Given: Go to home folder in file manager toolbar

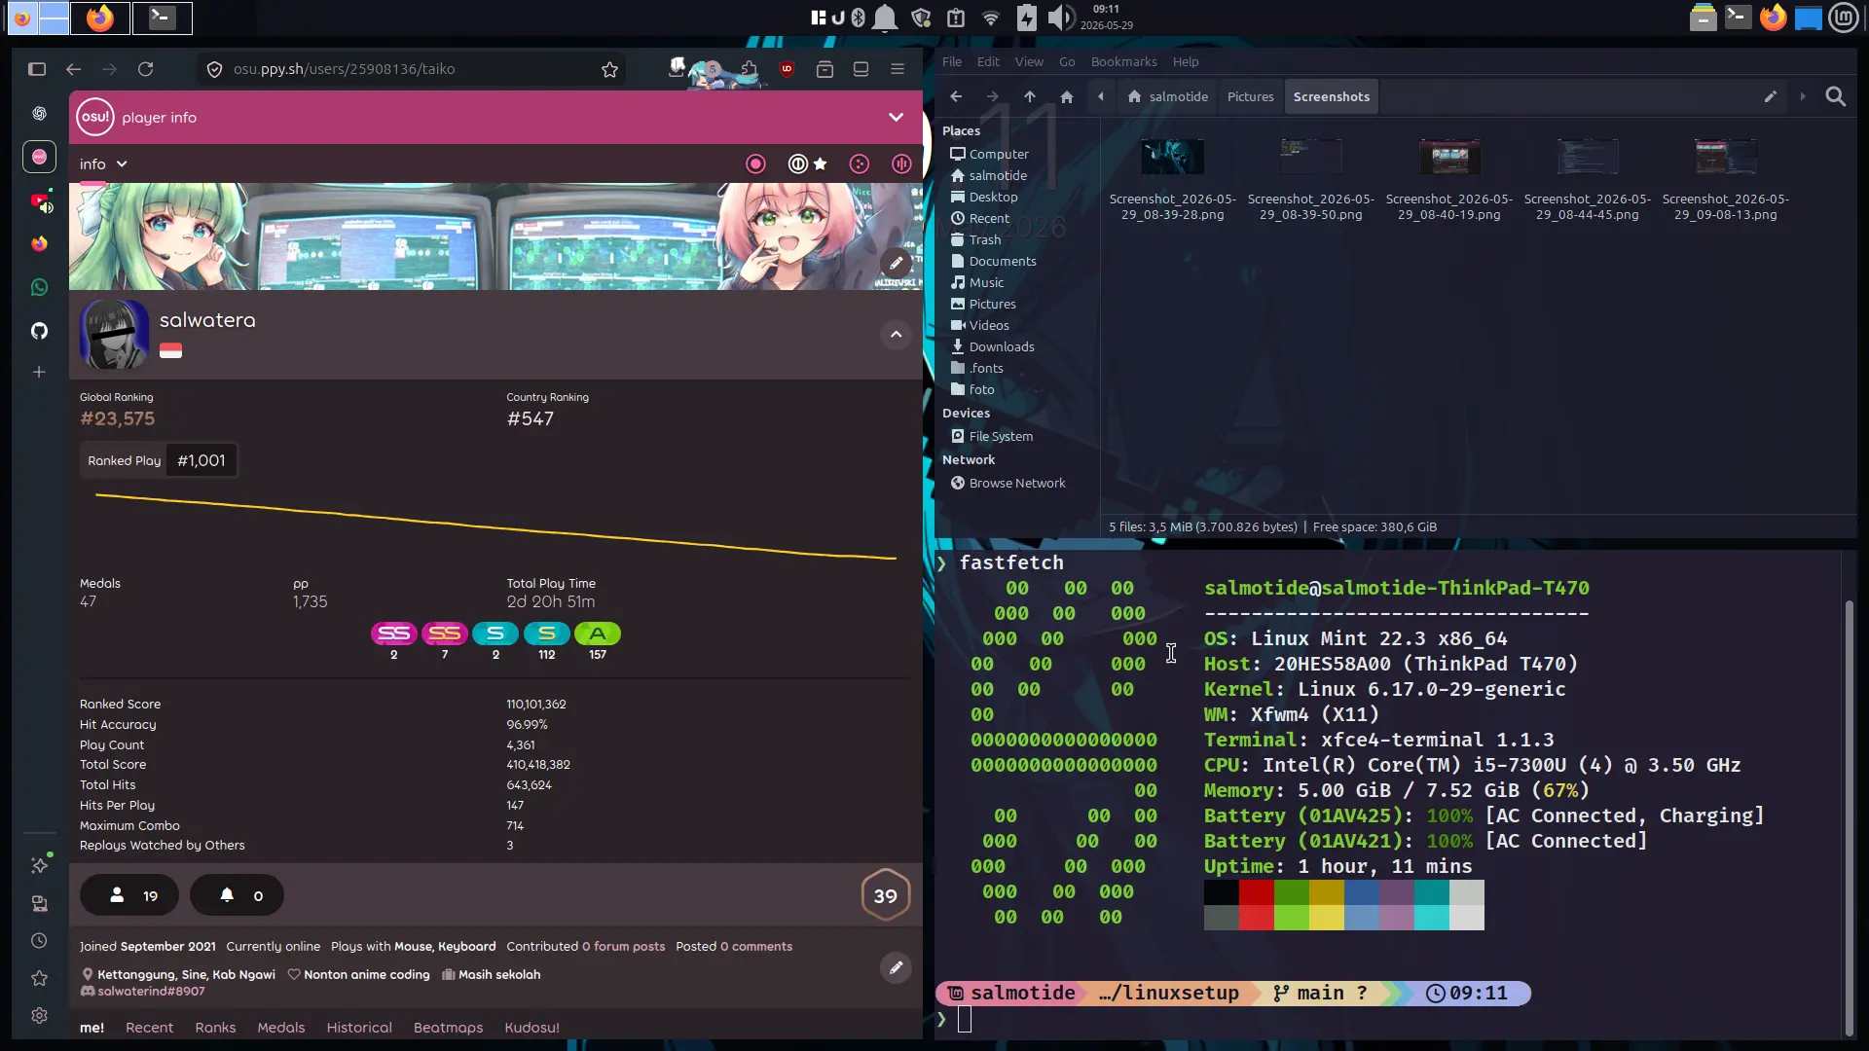Looking at the screenshot, I should coord(1066,96).
